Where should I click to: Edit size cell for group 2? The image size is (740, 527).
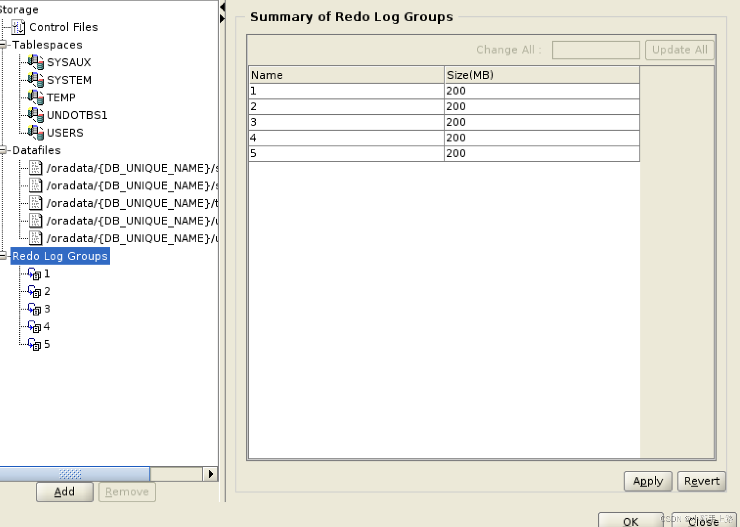point(542,106)
